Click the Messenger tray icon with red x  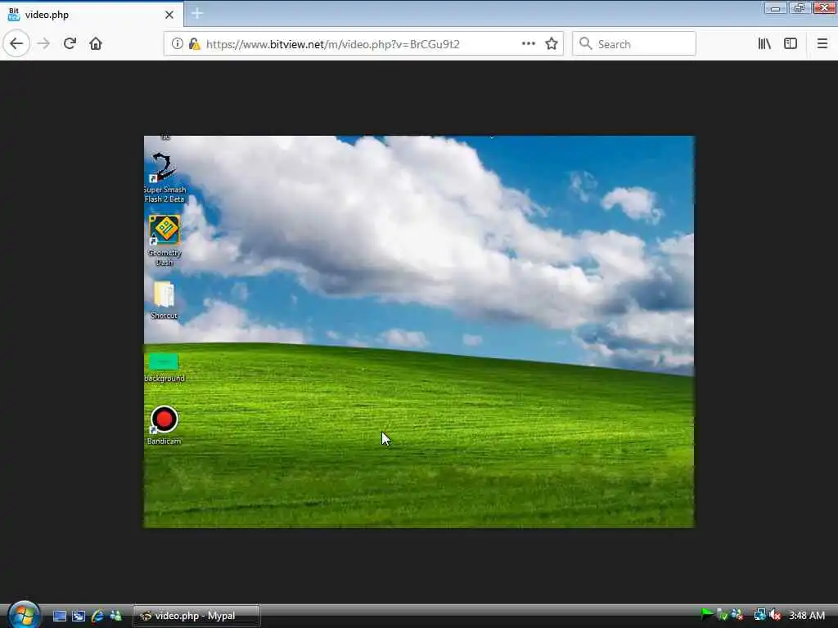(x=737, y=615)
